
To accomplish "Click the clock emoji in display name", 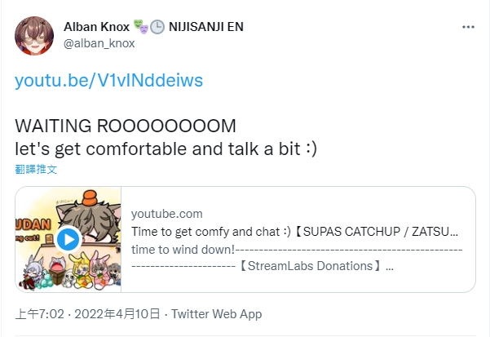I will point(157,27).
